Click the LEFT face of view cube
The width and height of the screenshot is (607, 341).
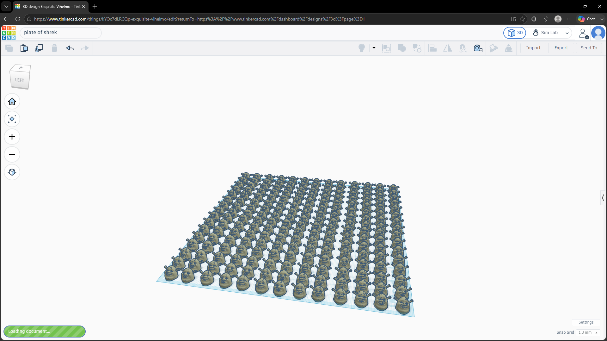(19, 80)
